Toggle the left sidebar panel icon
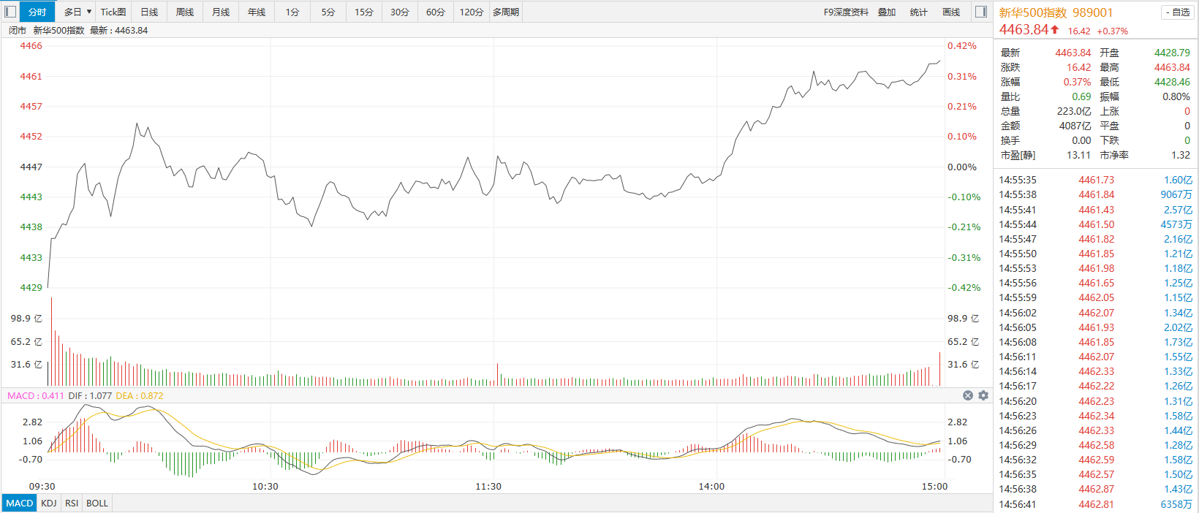The height and width of the screenshot is (513, 1199). 10,12
